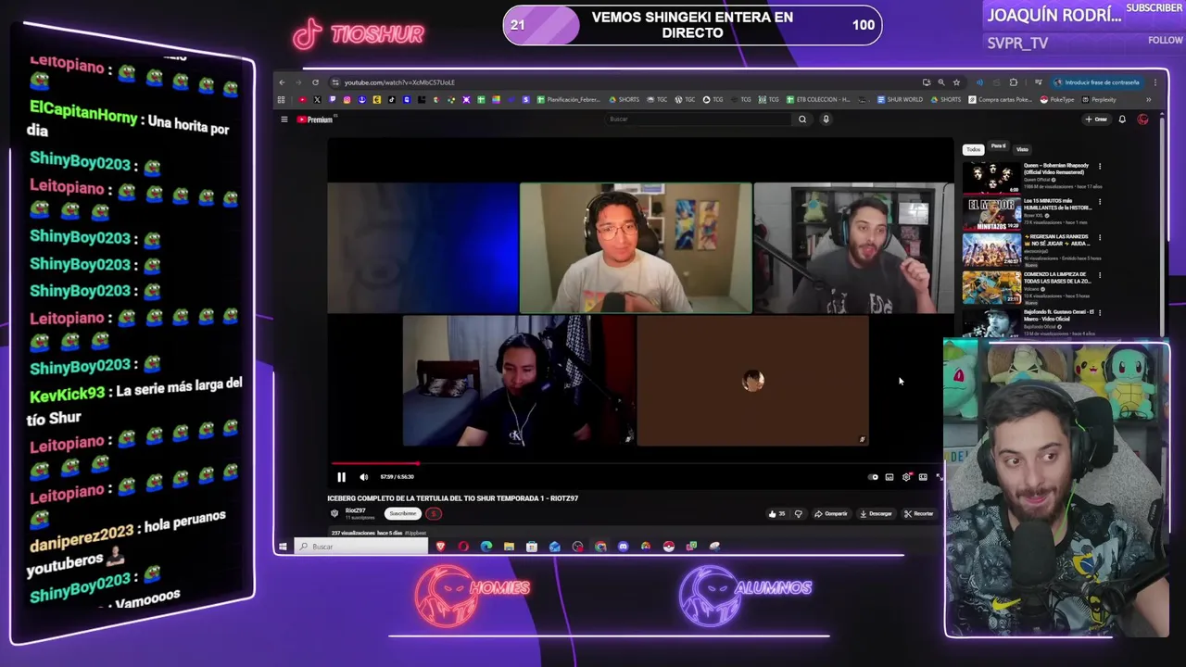Open the ETB COLECCION bookmark
This screenshot has height=667, width=1186.
818,100
